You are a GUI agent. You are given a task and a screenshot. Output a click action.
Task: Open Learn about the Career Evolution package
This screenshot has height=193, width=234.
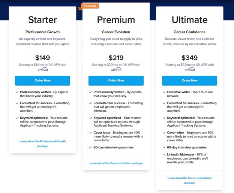pyautogui.click(x=116, y=163)
